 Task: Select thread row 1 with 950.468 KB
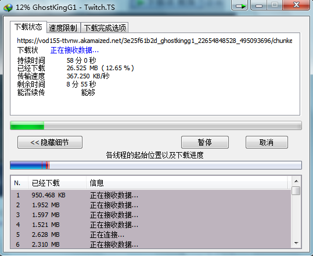(x=151, y=195)
